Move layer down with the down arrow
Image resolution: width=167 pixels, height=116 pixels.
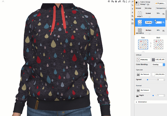(132, 12)
